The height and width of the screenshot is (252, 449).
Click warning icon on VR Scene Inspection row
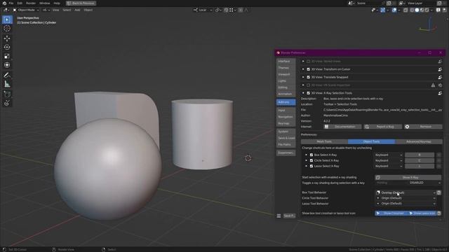pyautogui.click(x=433, y=85)
